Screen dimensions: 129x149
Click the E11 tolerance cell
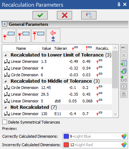58,114
